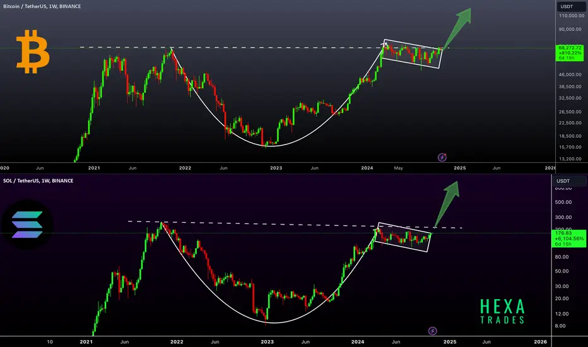
Task: Click the 46,000.00 price axis value
Action: 570,74
